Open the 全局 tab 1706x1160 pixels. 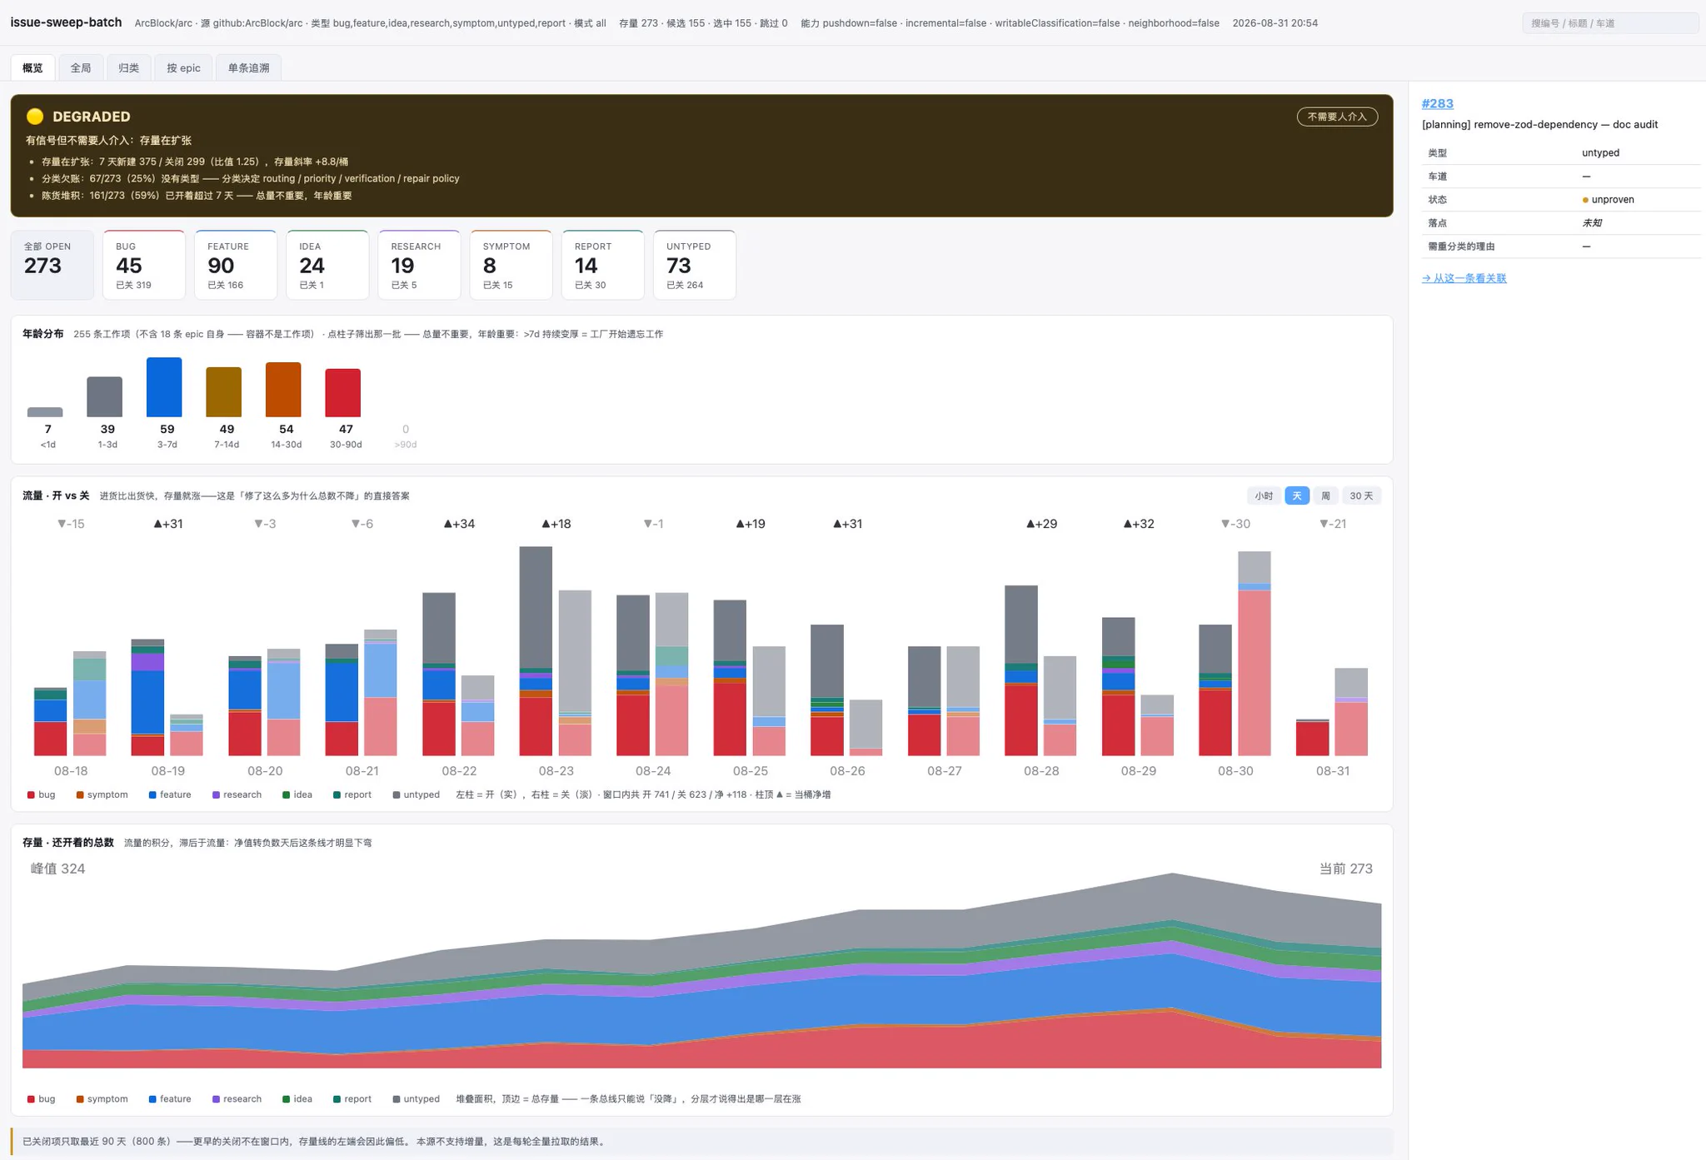tap(81, 68)
